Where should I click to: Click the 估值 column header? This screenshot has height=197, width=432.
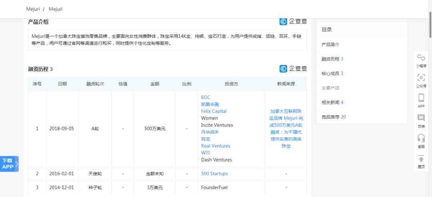[x=123, y=84]
